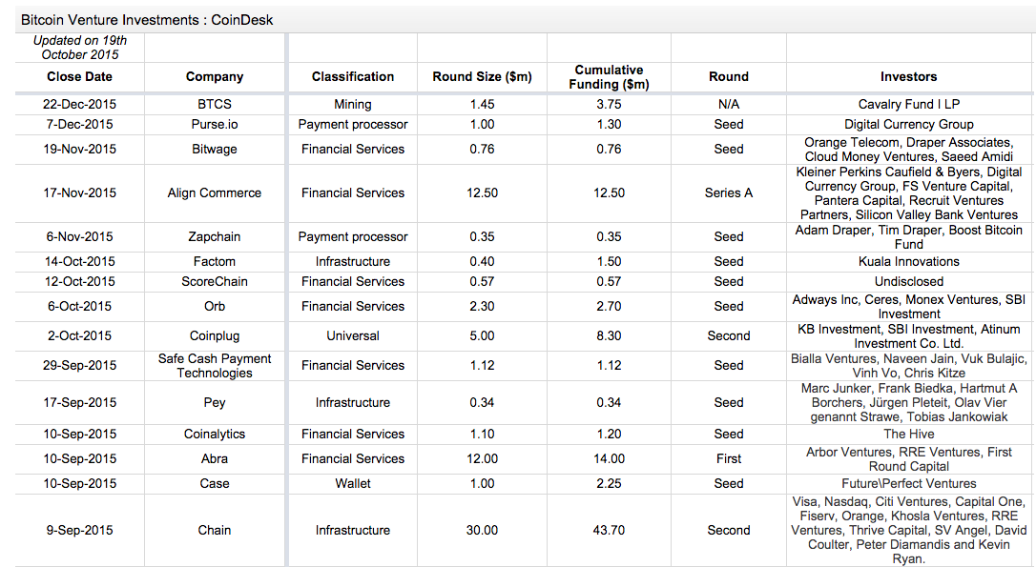Select the '6-Nov-2015' date cell
This screenshot has height=567, width=1036.
[80, 236]
